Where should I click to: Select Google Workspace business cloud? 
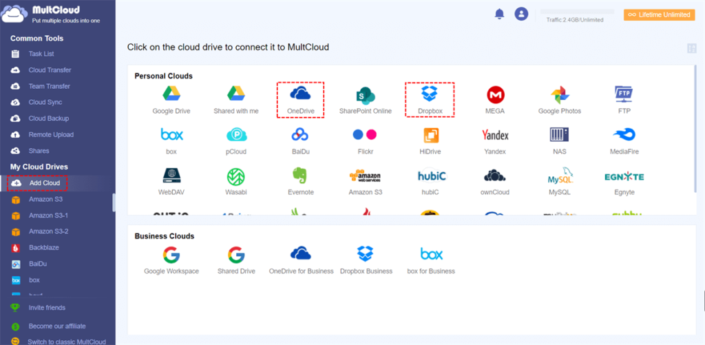tap(171, 261)
